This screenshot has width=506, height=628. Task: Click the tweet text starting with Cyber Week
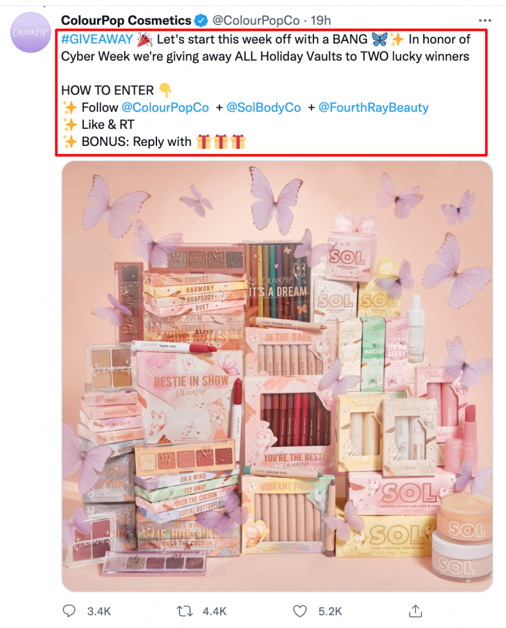[265, 56]
